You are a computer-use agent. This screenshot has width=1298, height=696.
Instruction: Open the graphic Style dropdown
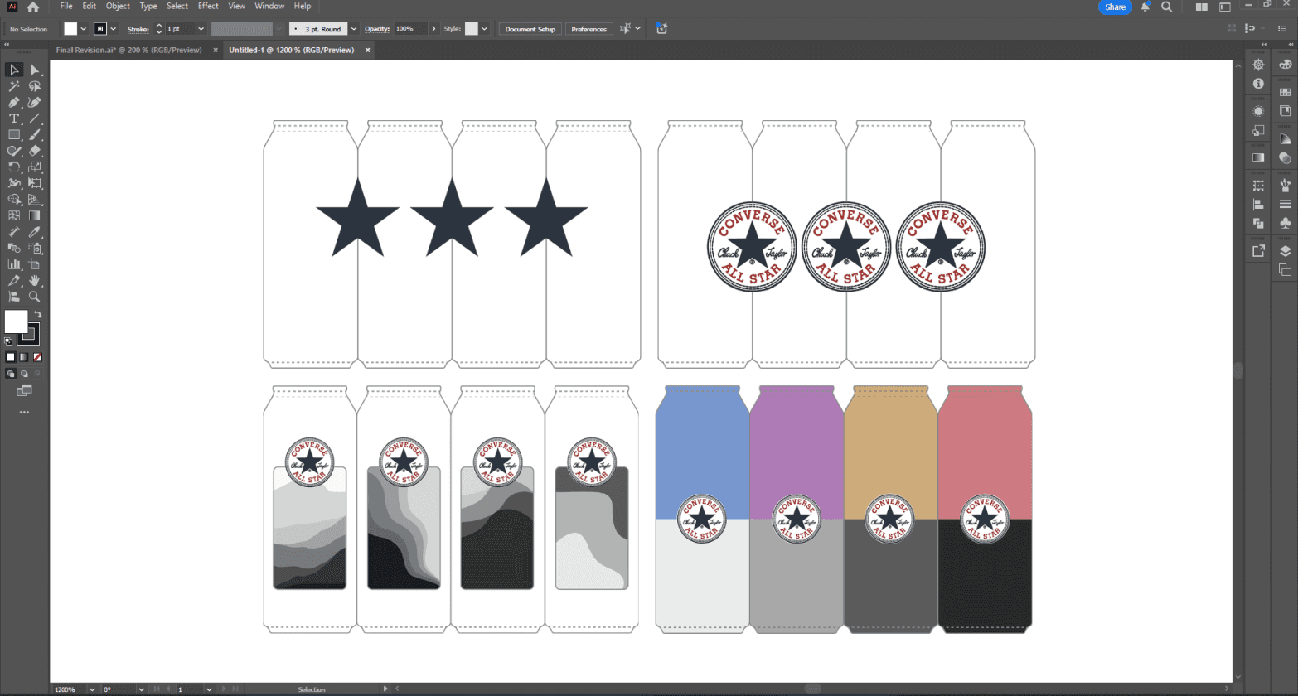484,29
